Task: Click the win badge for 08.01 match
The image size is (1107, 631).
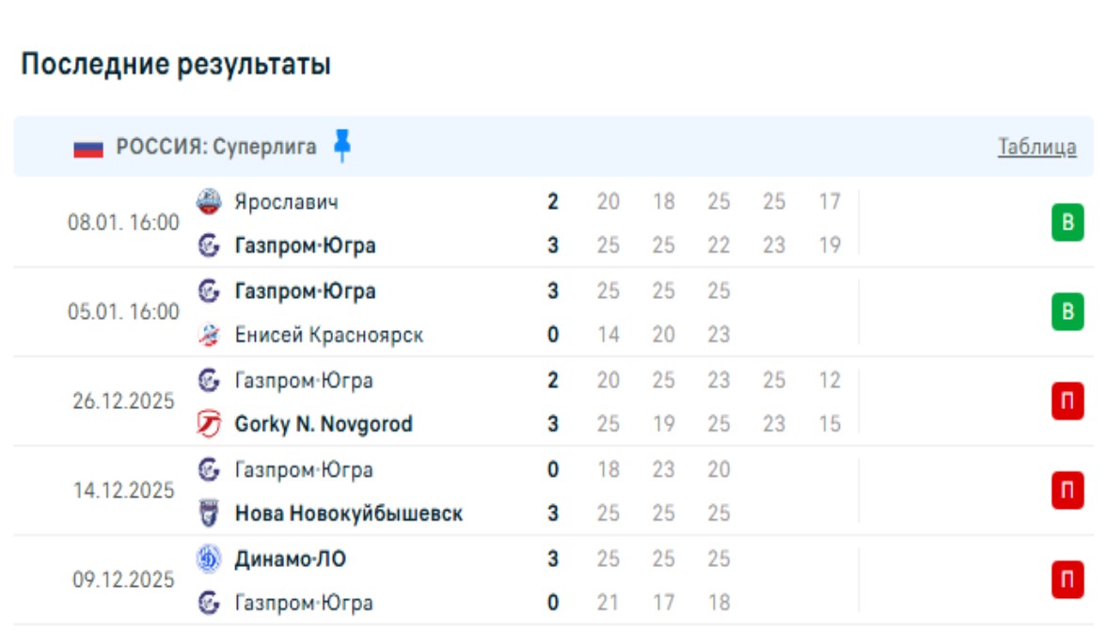Action: (1067, 224)
